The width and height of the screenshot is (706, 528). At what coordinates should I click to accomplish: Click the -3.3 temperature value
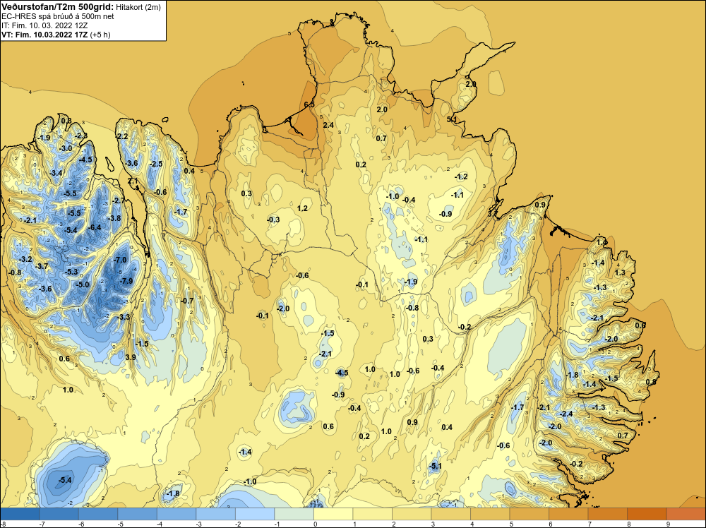(123, 317)
